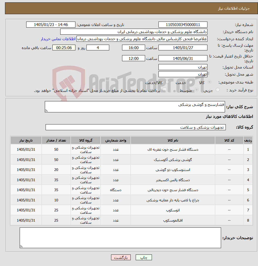Click item گوشی پزشکی آکوستیک
This screenshot has width=258, height=266.
point(173,160)
